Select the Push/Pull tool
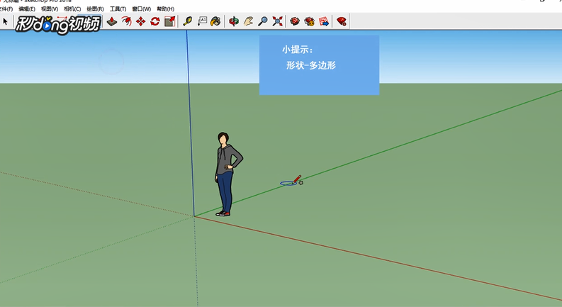The image size is (562, 307). click(112, 21)
